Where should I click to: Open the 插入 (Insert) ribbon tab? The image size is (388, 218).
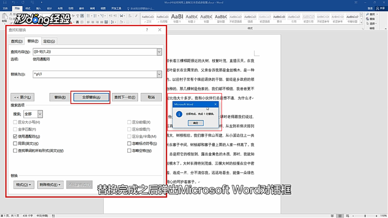38,8
